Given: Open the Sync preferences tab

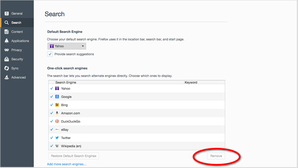Looking at the screenshot, I should point(17,68).
